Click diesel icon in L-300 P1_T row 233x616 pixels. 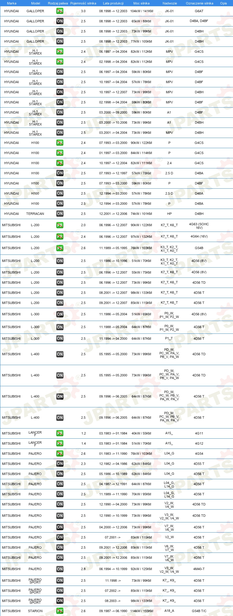60,339
